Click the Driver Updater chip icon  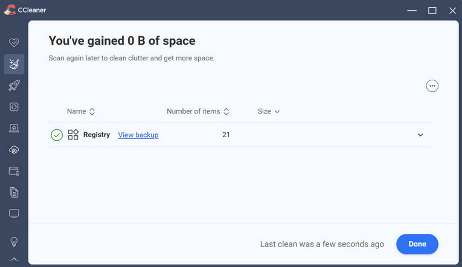click(14, 107)
